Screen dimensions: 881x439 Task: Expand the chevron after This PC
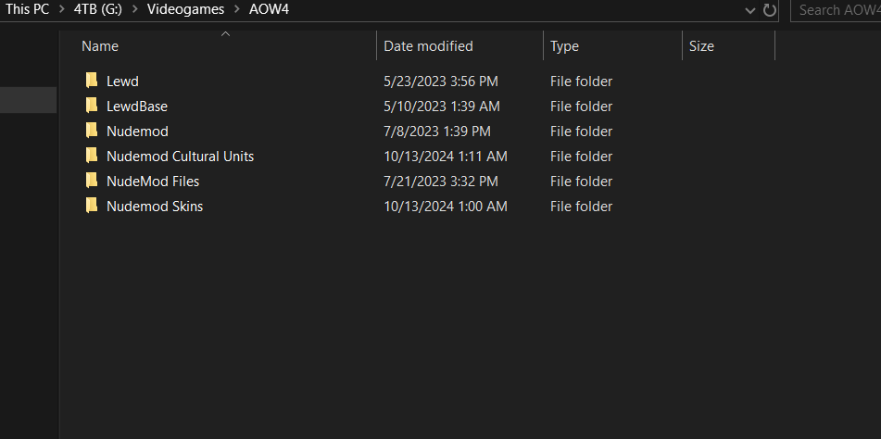(x=62, y=9)
